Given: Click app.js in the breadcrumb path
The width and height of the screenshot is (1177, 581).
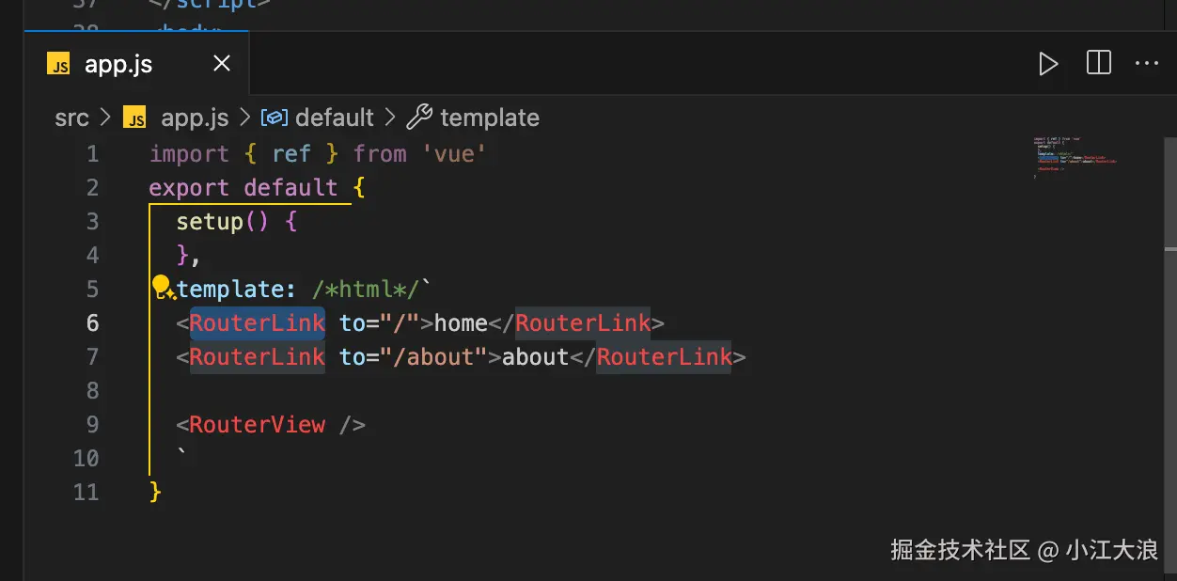Looking at the screenshot, I should click(195, 118).
